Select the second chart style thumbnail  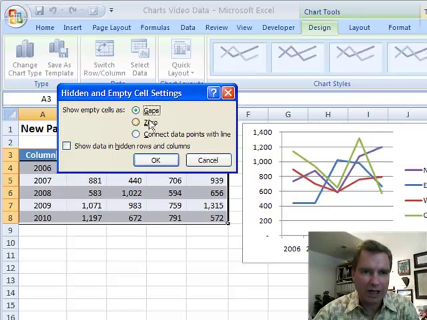click(298, 58)
